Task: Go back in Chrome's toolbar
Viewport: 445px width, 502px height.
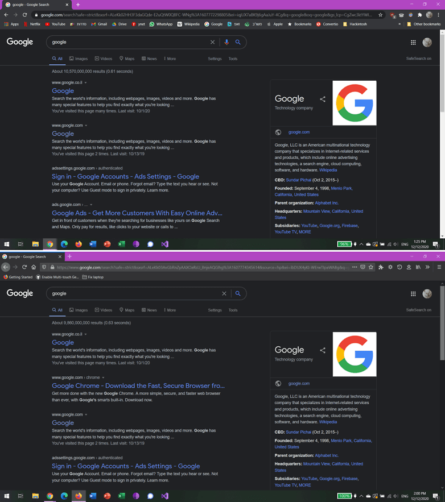Action: (6, 15)
